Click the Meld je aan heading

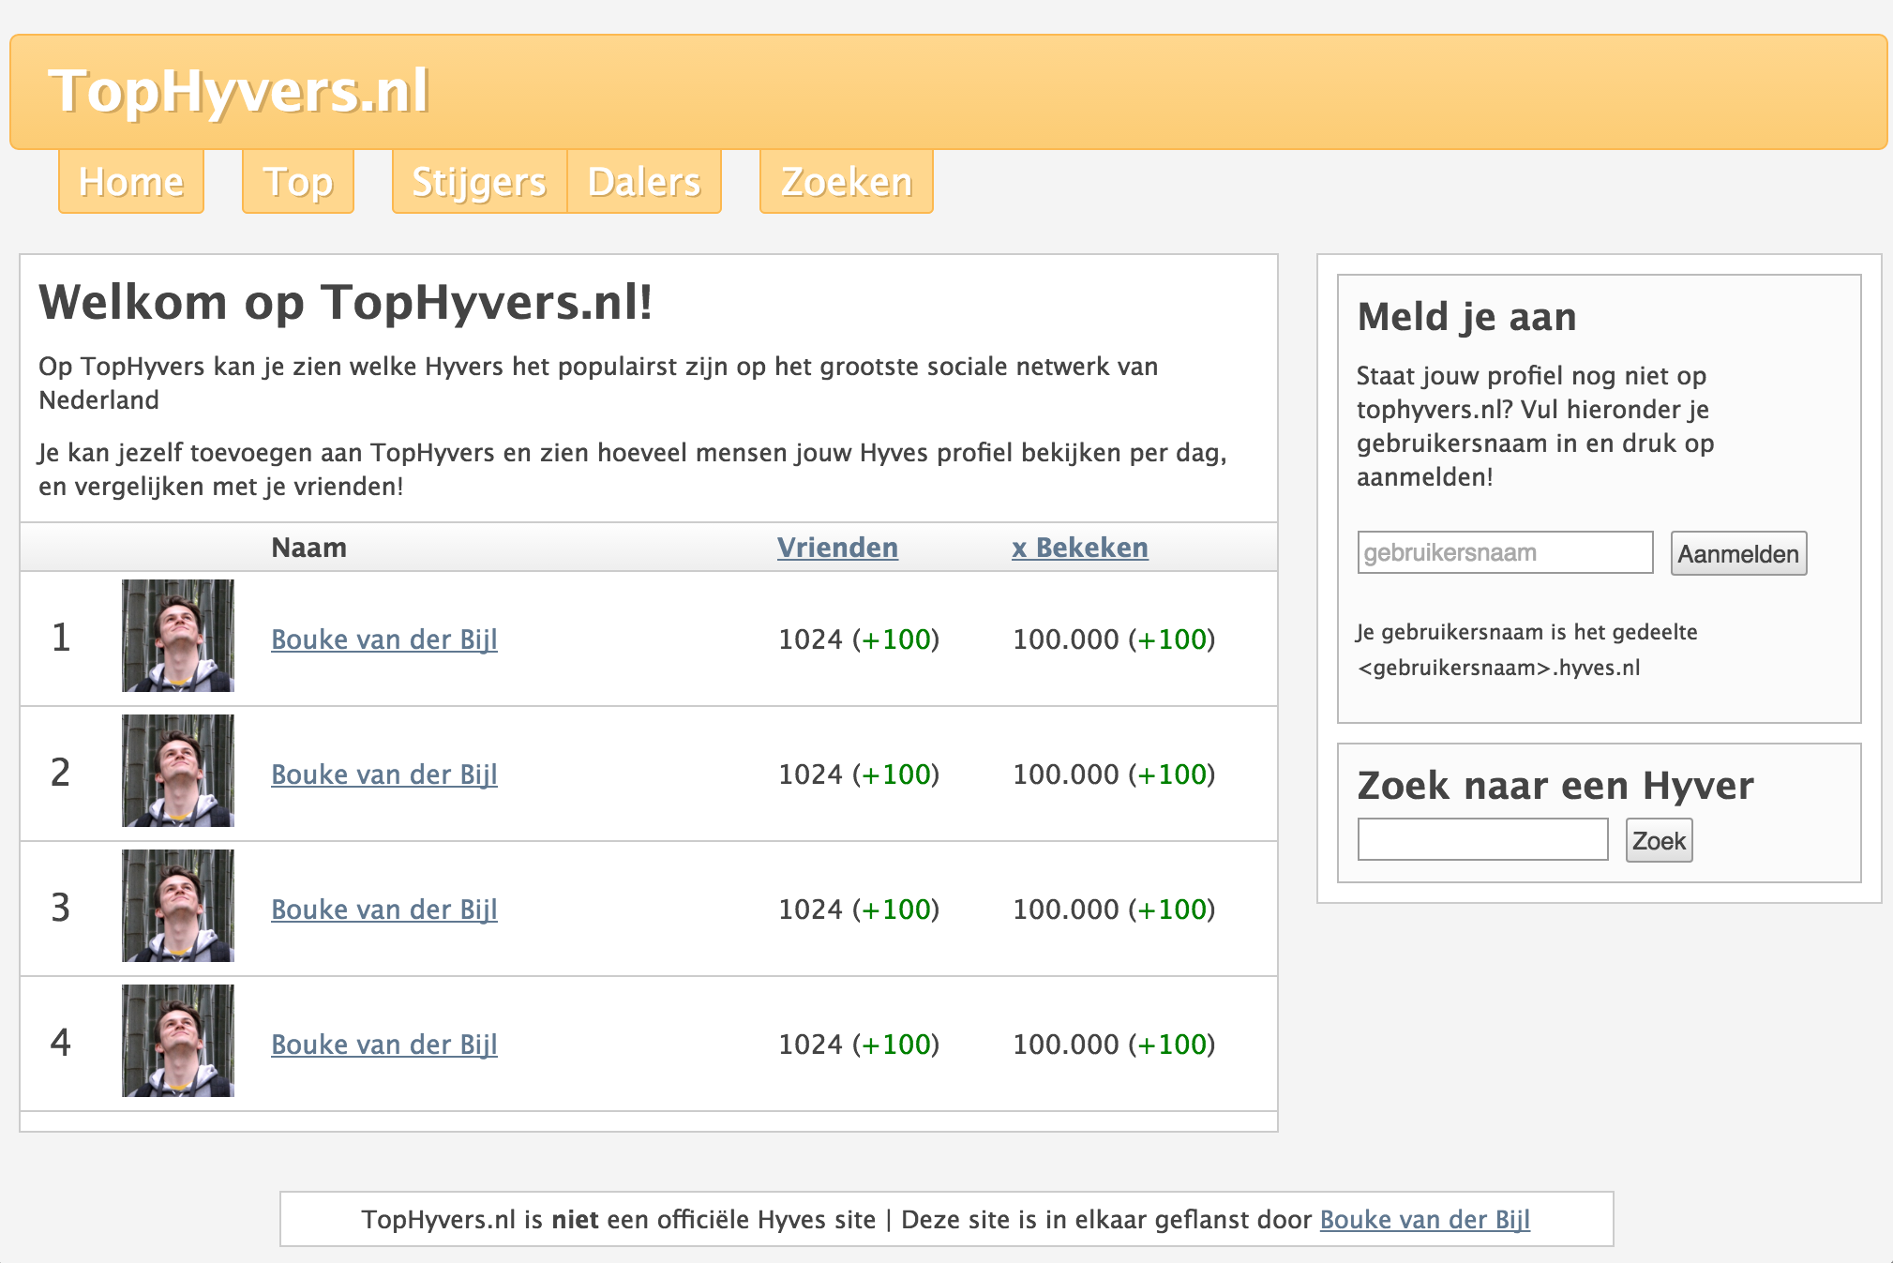[1466, 317]
